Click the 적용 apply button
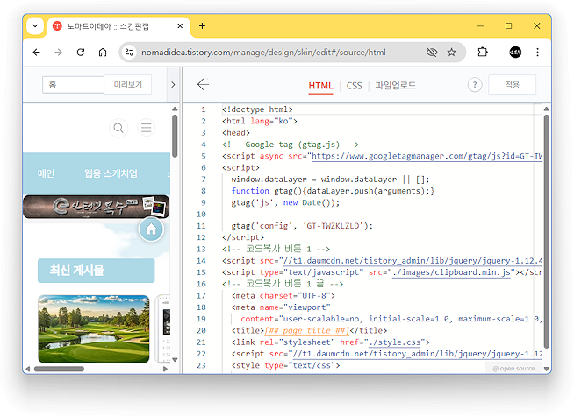 coord(513,85)
